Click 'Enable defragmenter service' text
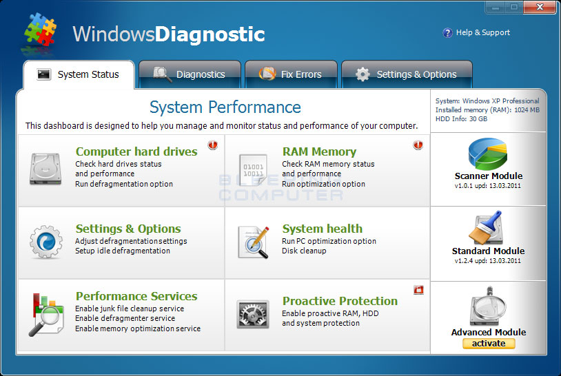Screen dimensions: 561x376 tap(125, 318)
